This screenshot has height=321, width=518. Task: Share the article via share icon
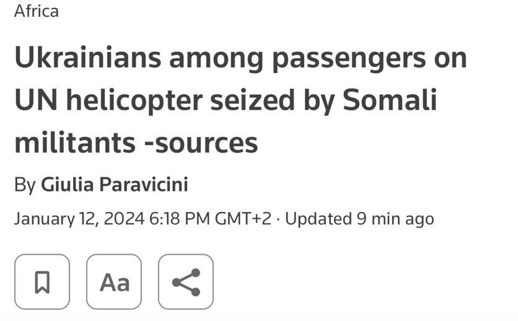pyautogui.click(x=186, y=282)
